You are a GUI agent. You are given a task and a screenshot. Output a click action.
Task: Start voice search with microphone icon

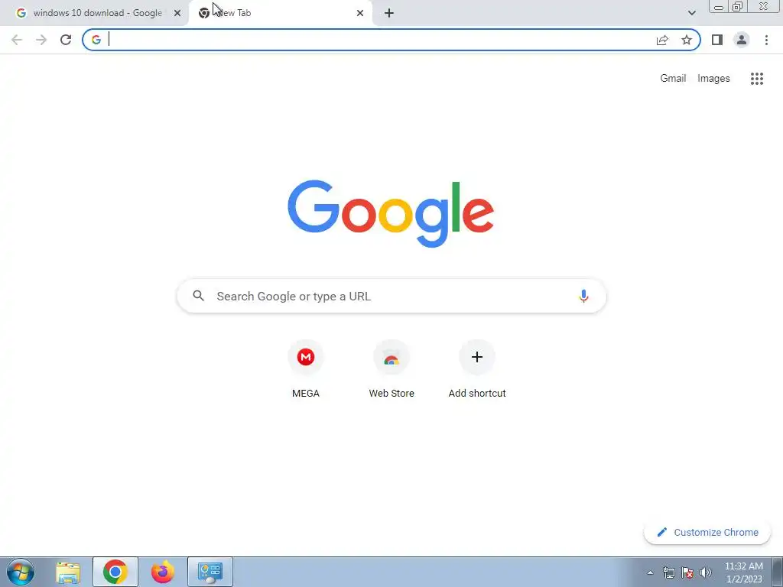click(583, 296)
